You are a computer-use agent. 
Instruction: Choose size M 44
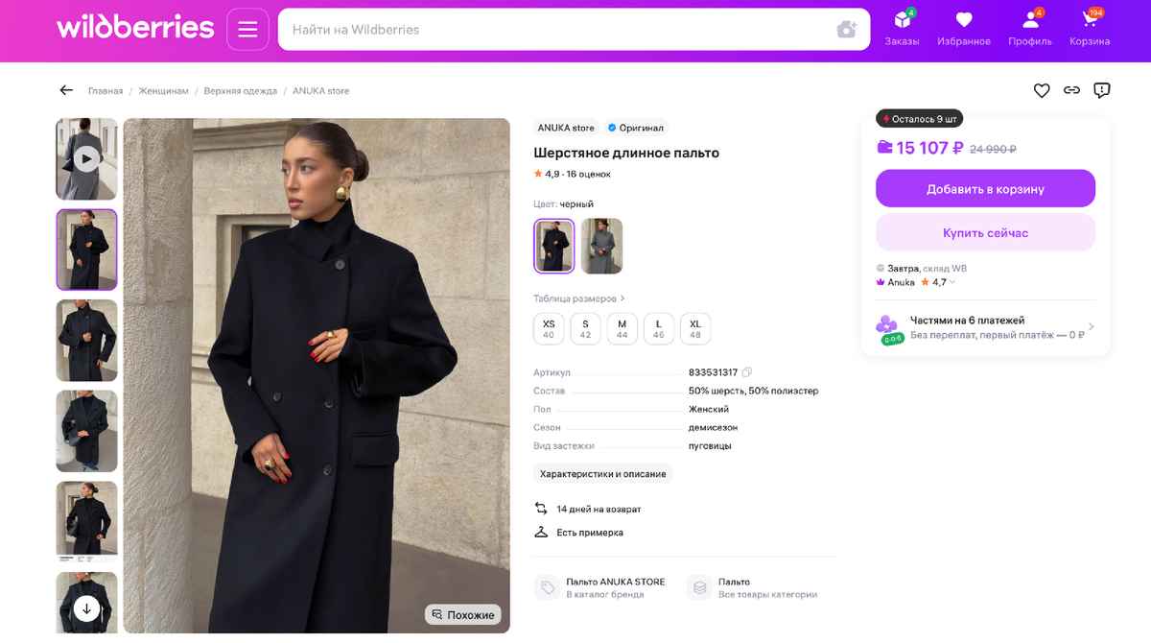(622, 329)
